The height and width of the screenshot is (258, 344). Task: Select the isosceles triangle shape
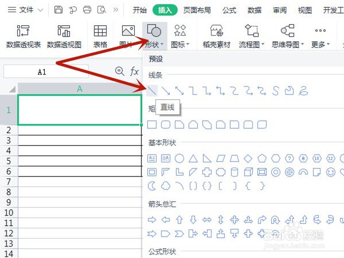[193, 158]
